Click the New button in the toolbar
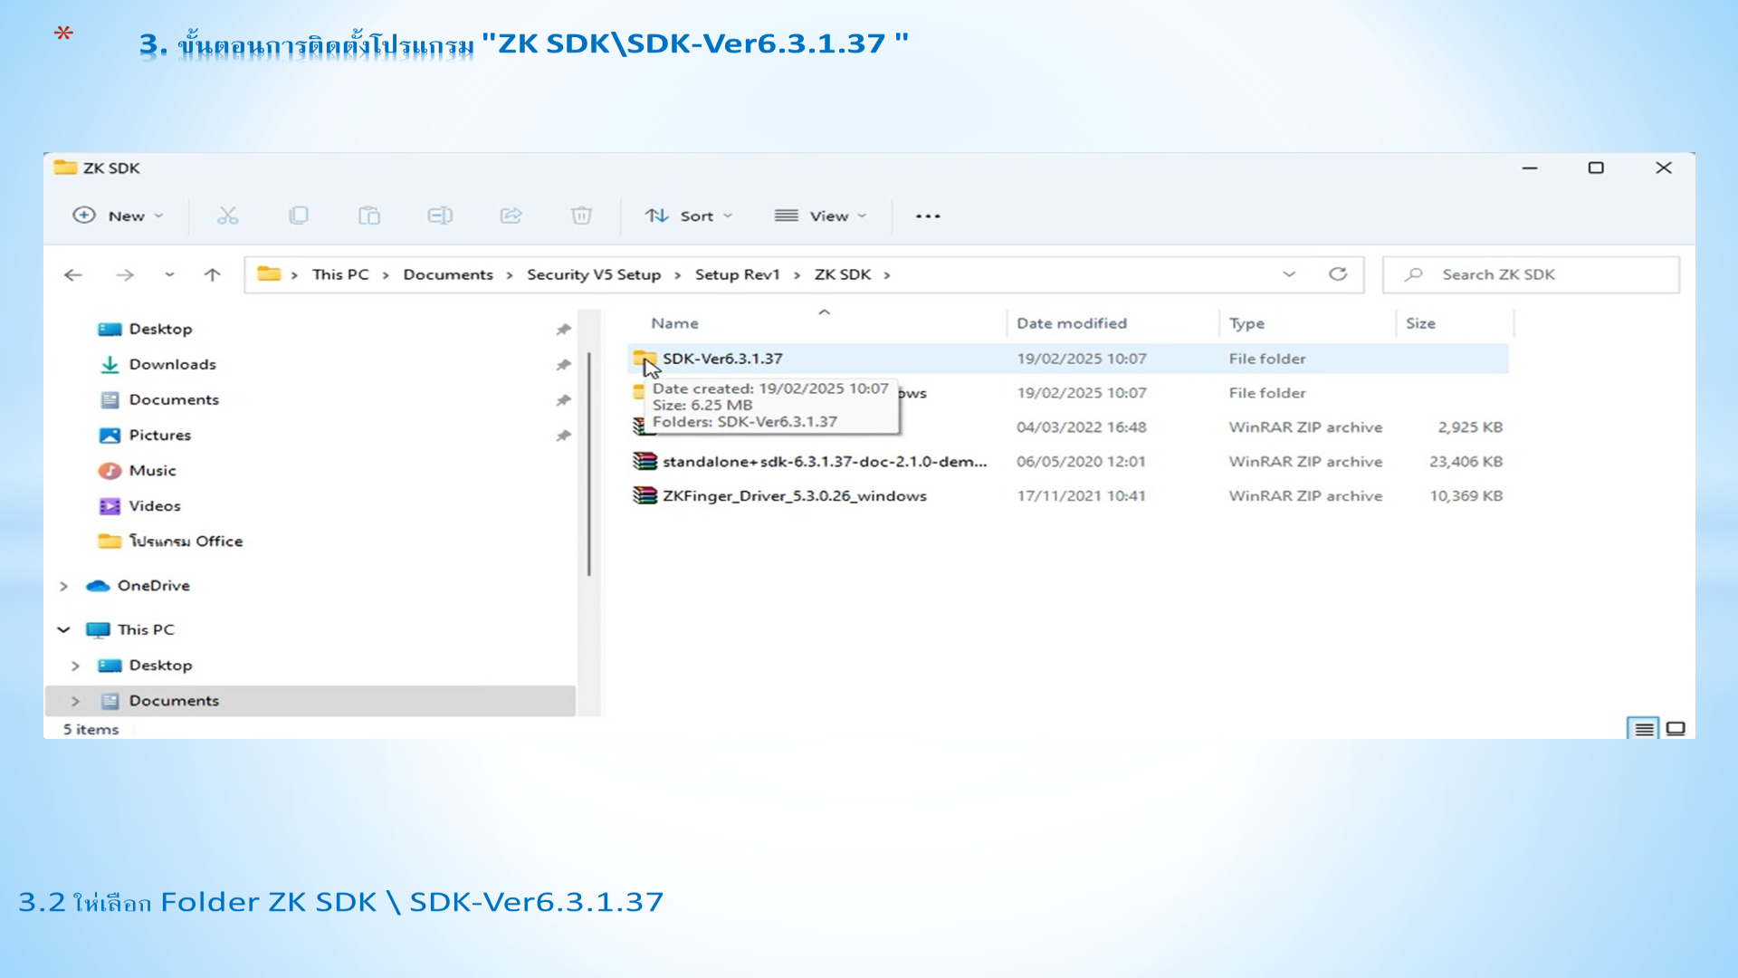Screen dimensions: 1738x978 click(118, 216)
